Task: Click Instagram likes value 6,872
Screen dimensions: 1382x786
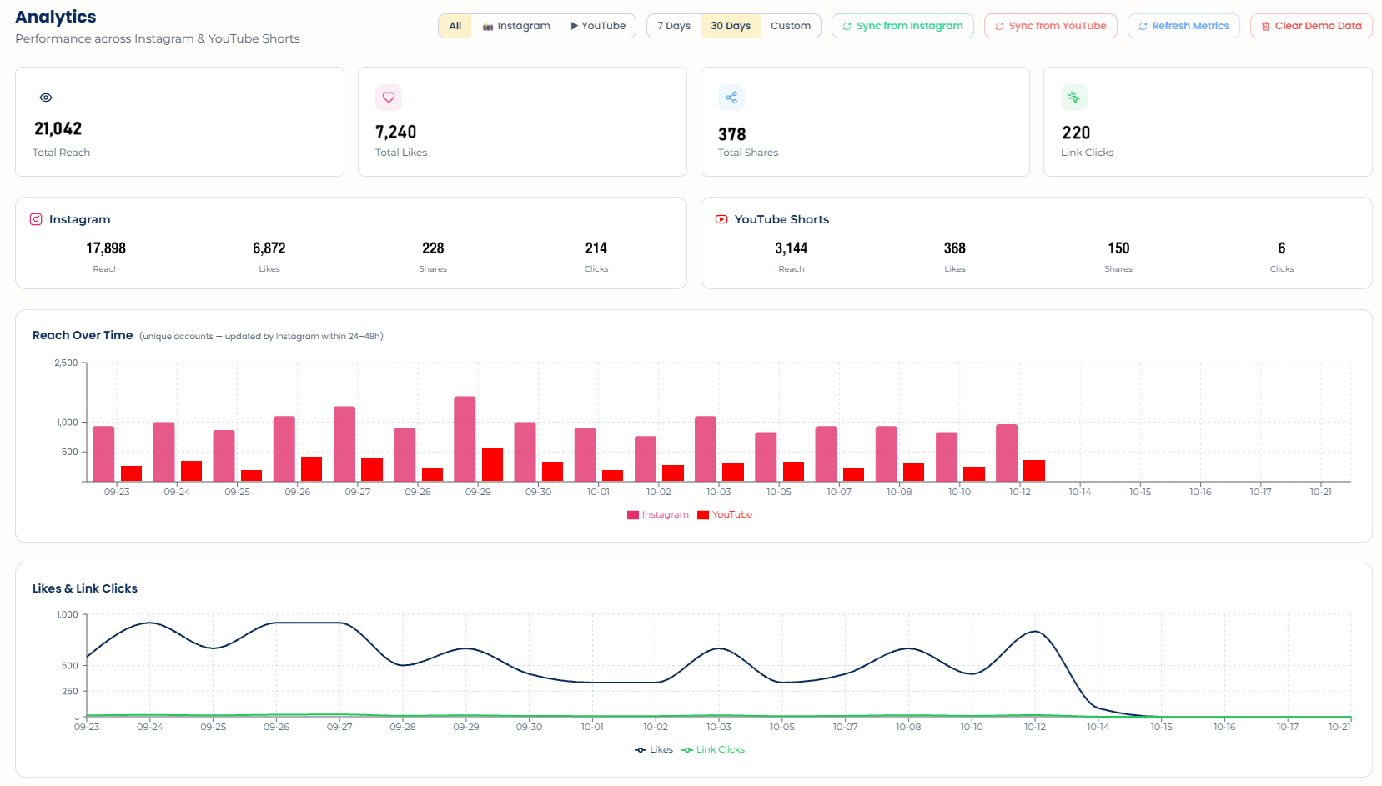Action: (269, 248)
